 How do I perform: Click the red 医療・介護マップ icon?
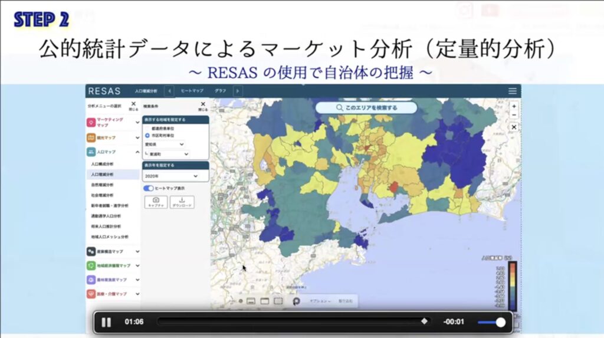(x=91, y=294)
